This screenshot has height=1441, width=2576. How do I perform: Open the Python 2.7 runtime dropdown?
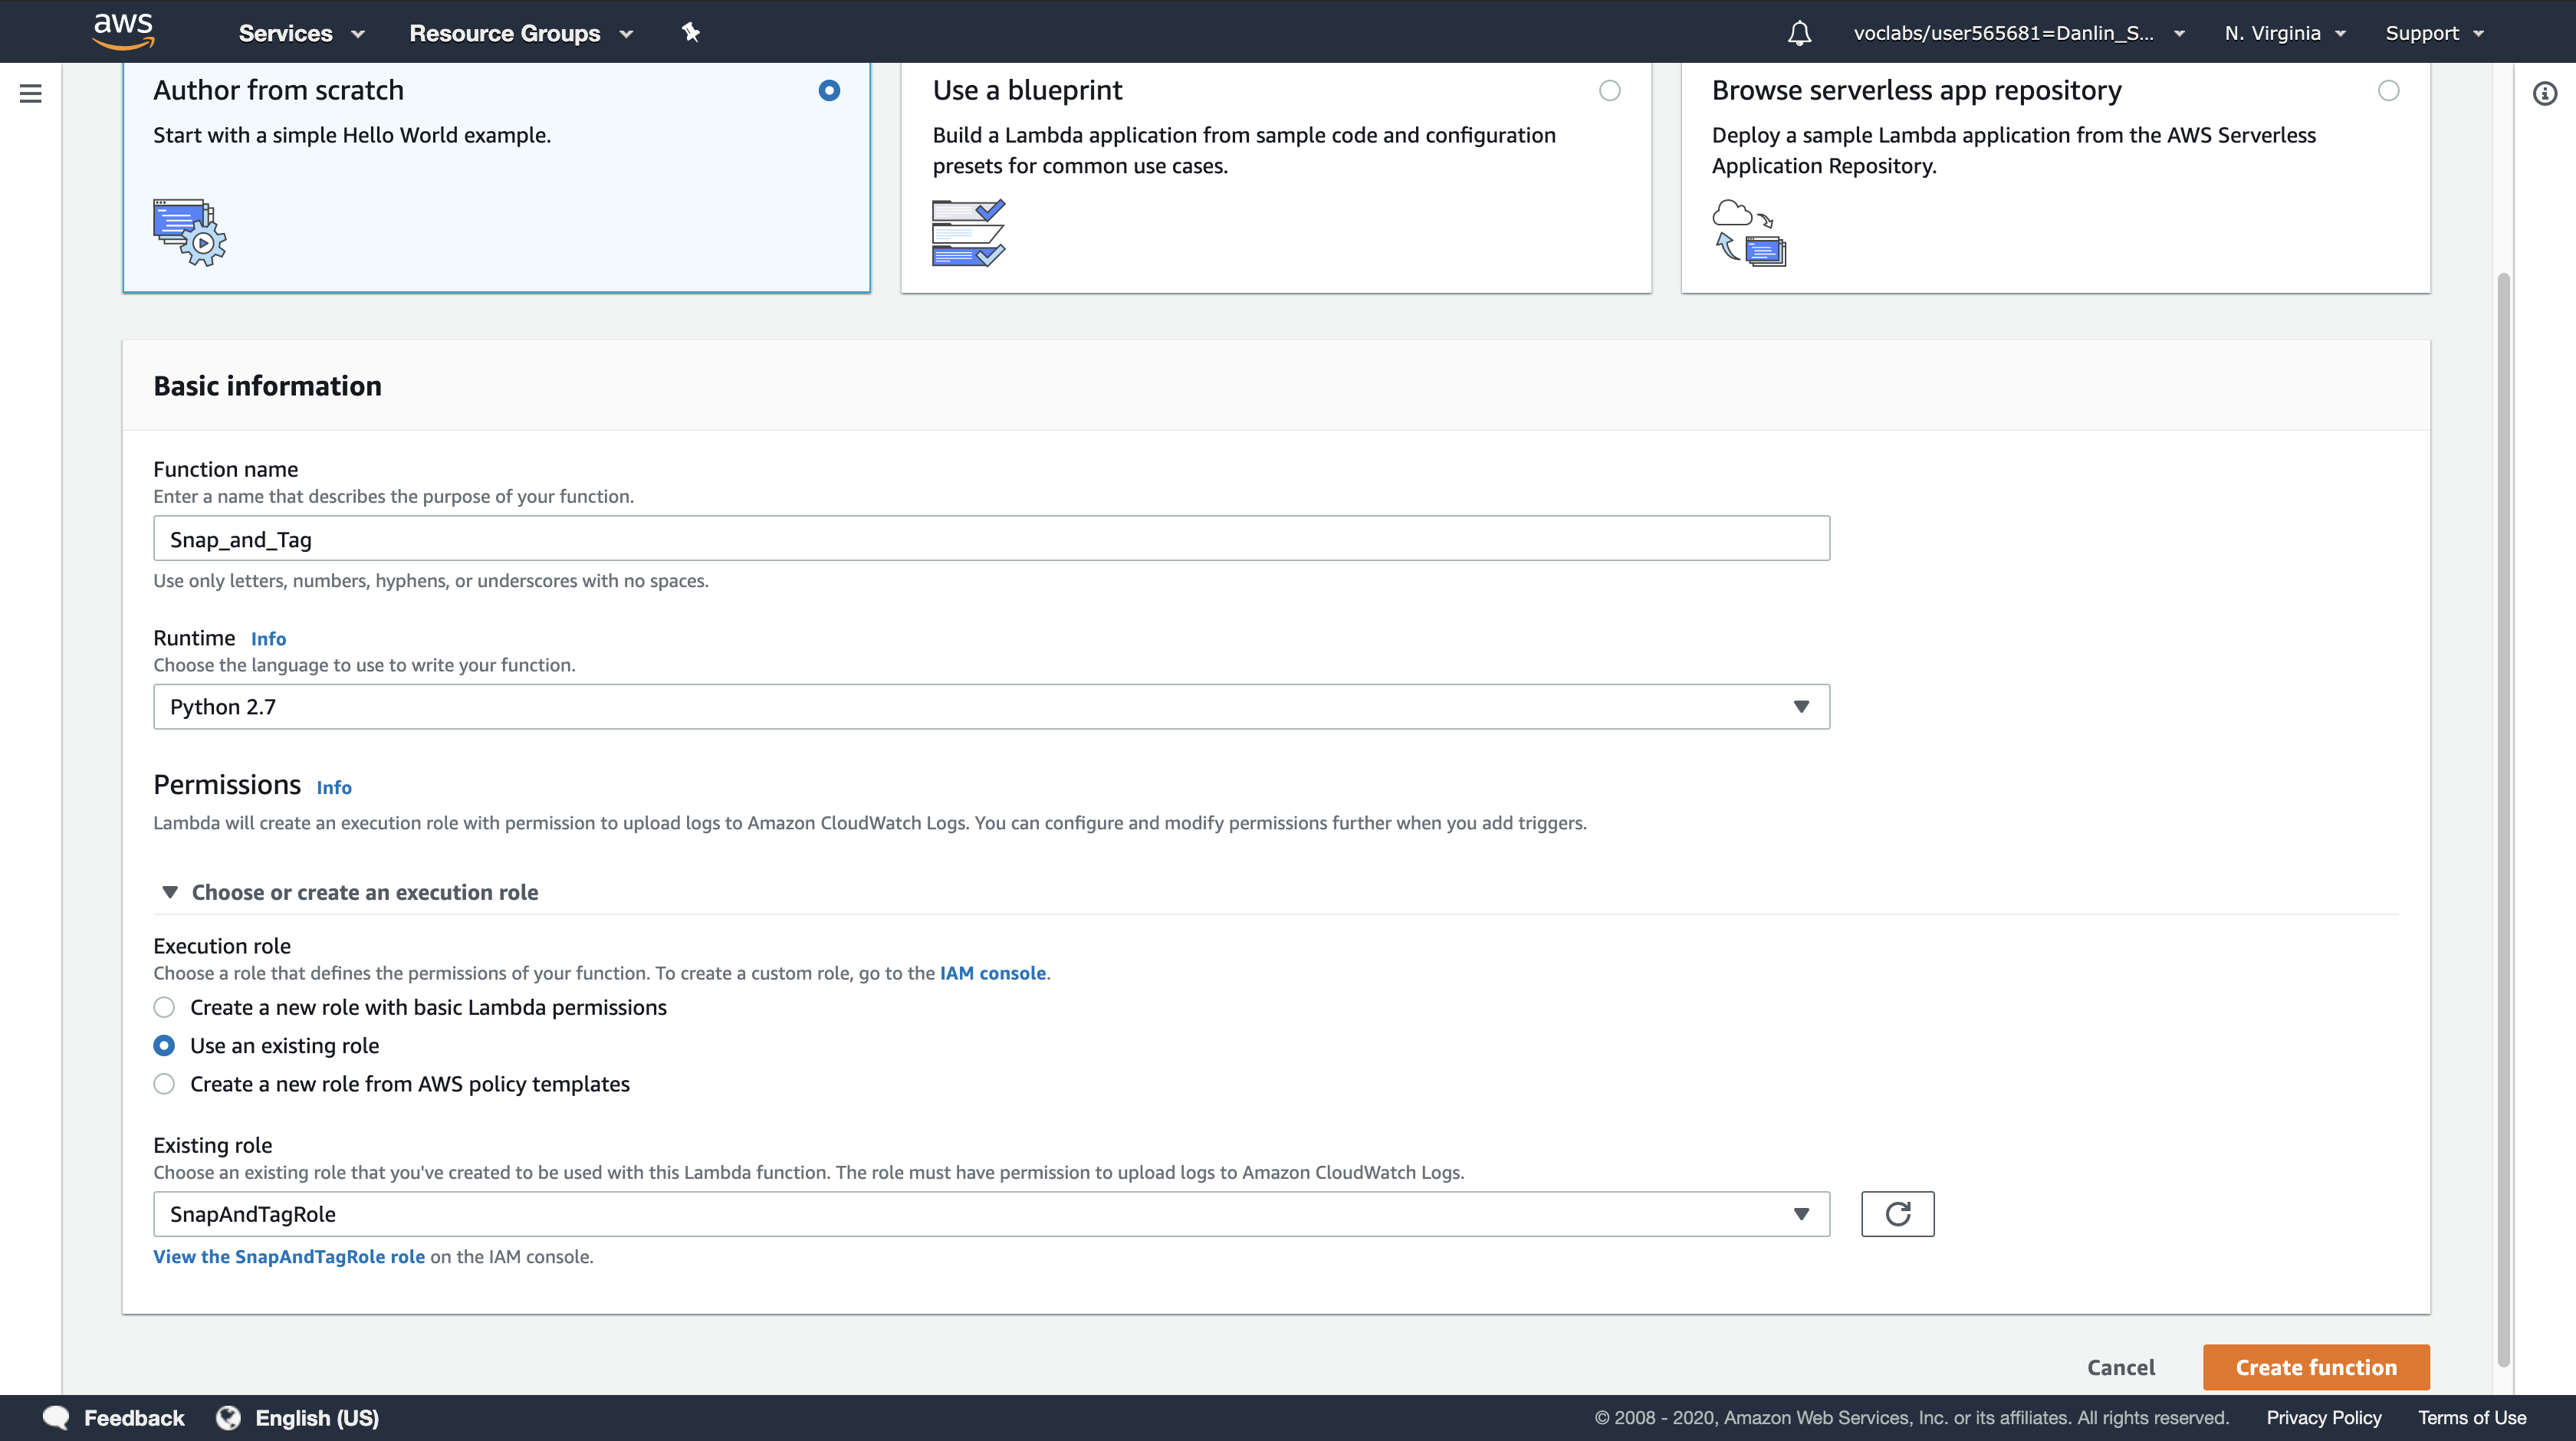(x=990, y=707)
